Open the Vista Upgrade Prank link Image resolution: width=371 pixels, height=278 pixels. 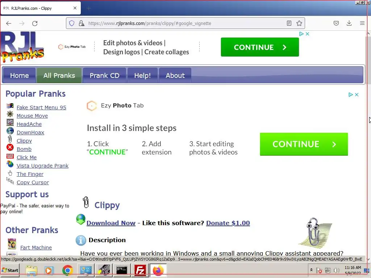[43, 166]
